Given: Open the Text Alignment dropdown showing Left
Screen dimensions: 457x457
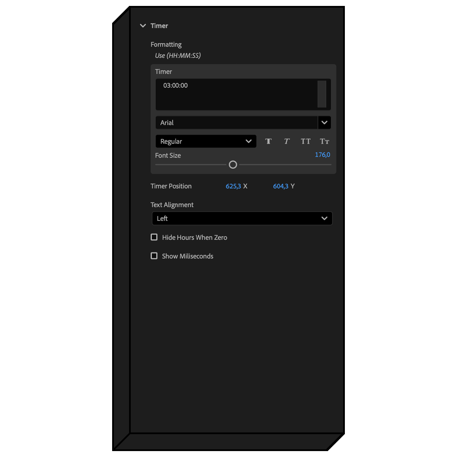Looking at the screenshot, I should tap(242, 218).
